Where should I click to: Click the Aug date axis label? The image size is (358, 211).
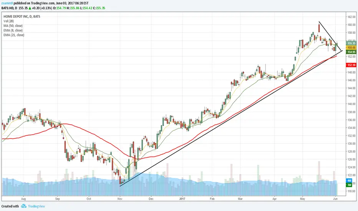click(23, 199)
